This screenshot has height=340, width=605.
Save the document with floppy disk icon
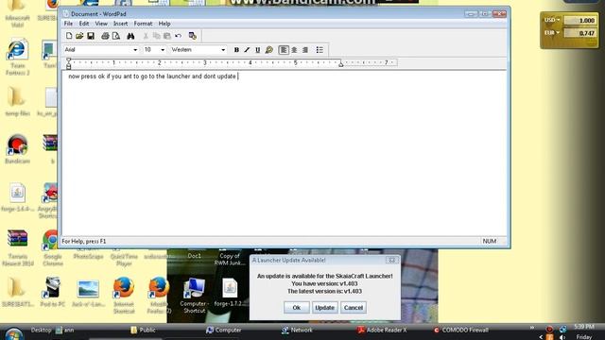[91, 36]
